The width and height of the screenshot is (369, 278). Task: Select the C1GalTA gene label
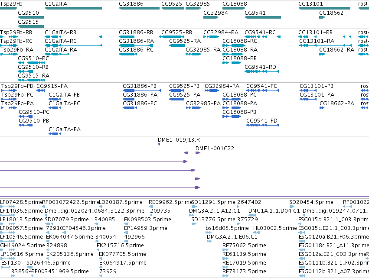56,4
